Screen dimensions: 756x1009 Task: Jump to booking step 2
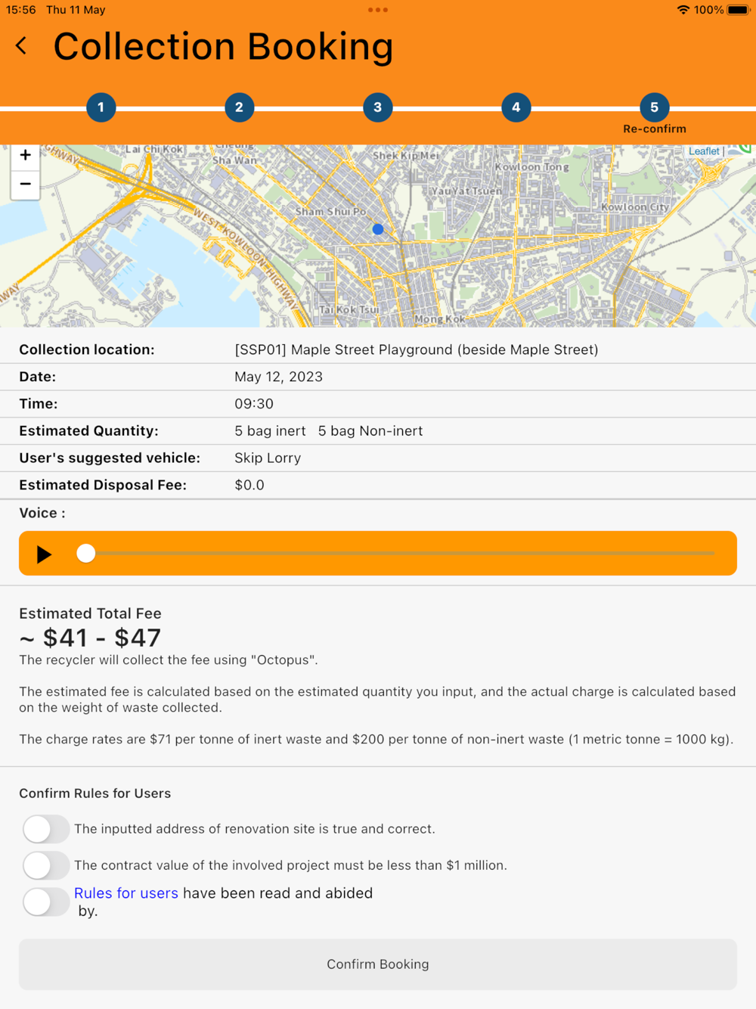pyautogui.click(x=239, y=107)
